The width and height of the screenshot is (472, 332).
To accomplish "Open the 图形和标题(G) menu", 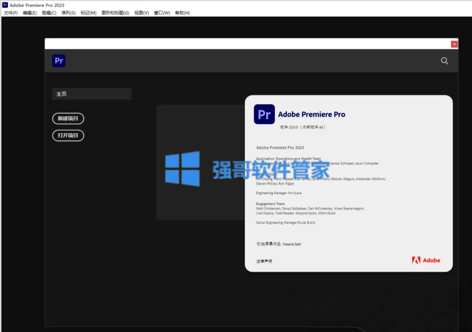I will point(115,13).
